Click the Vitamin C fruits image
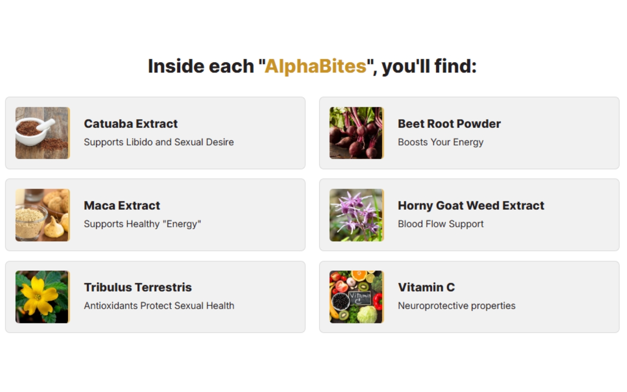The image size is (627, 392). (357, 297)
